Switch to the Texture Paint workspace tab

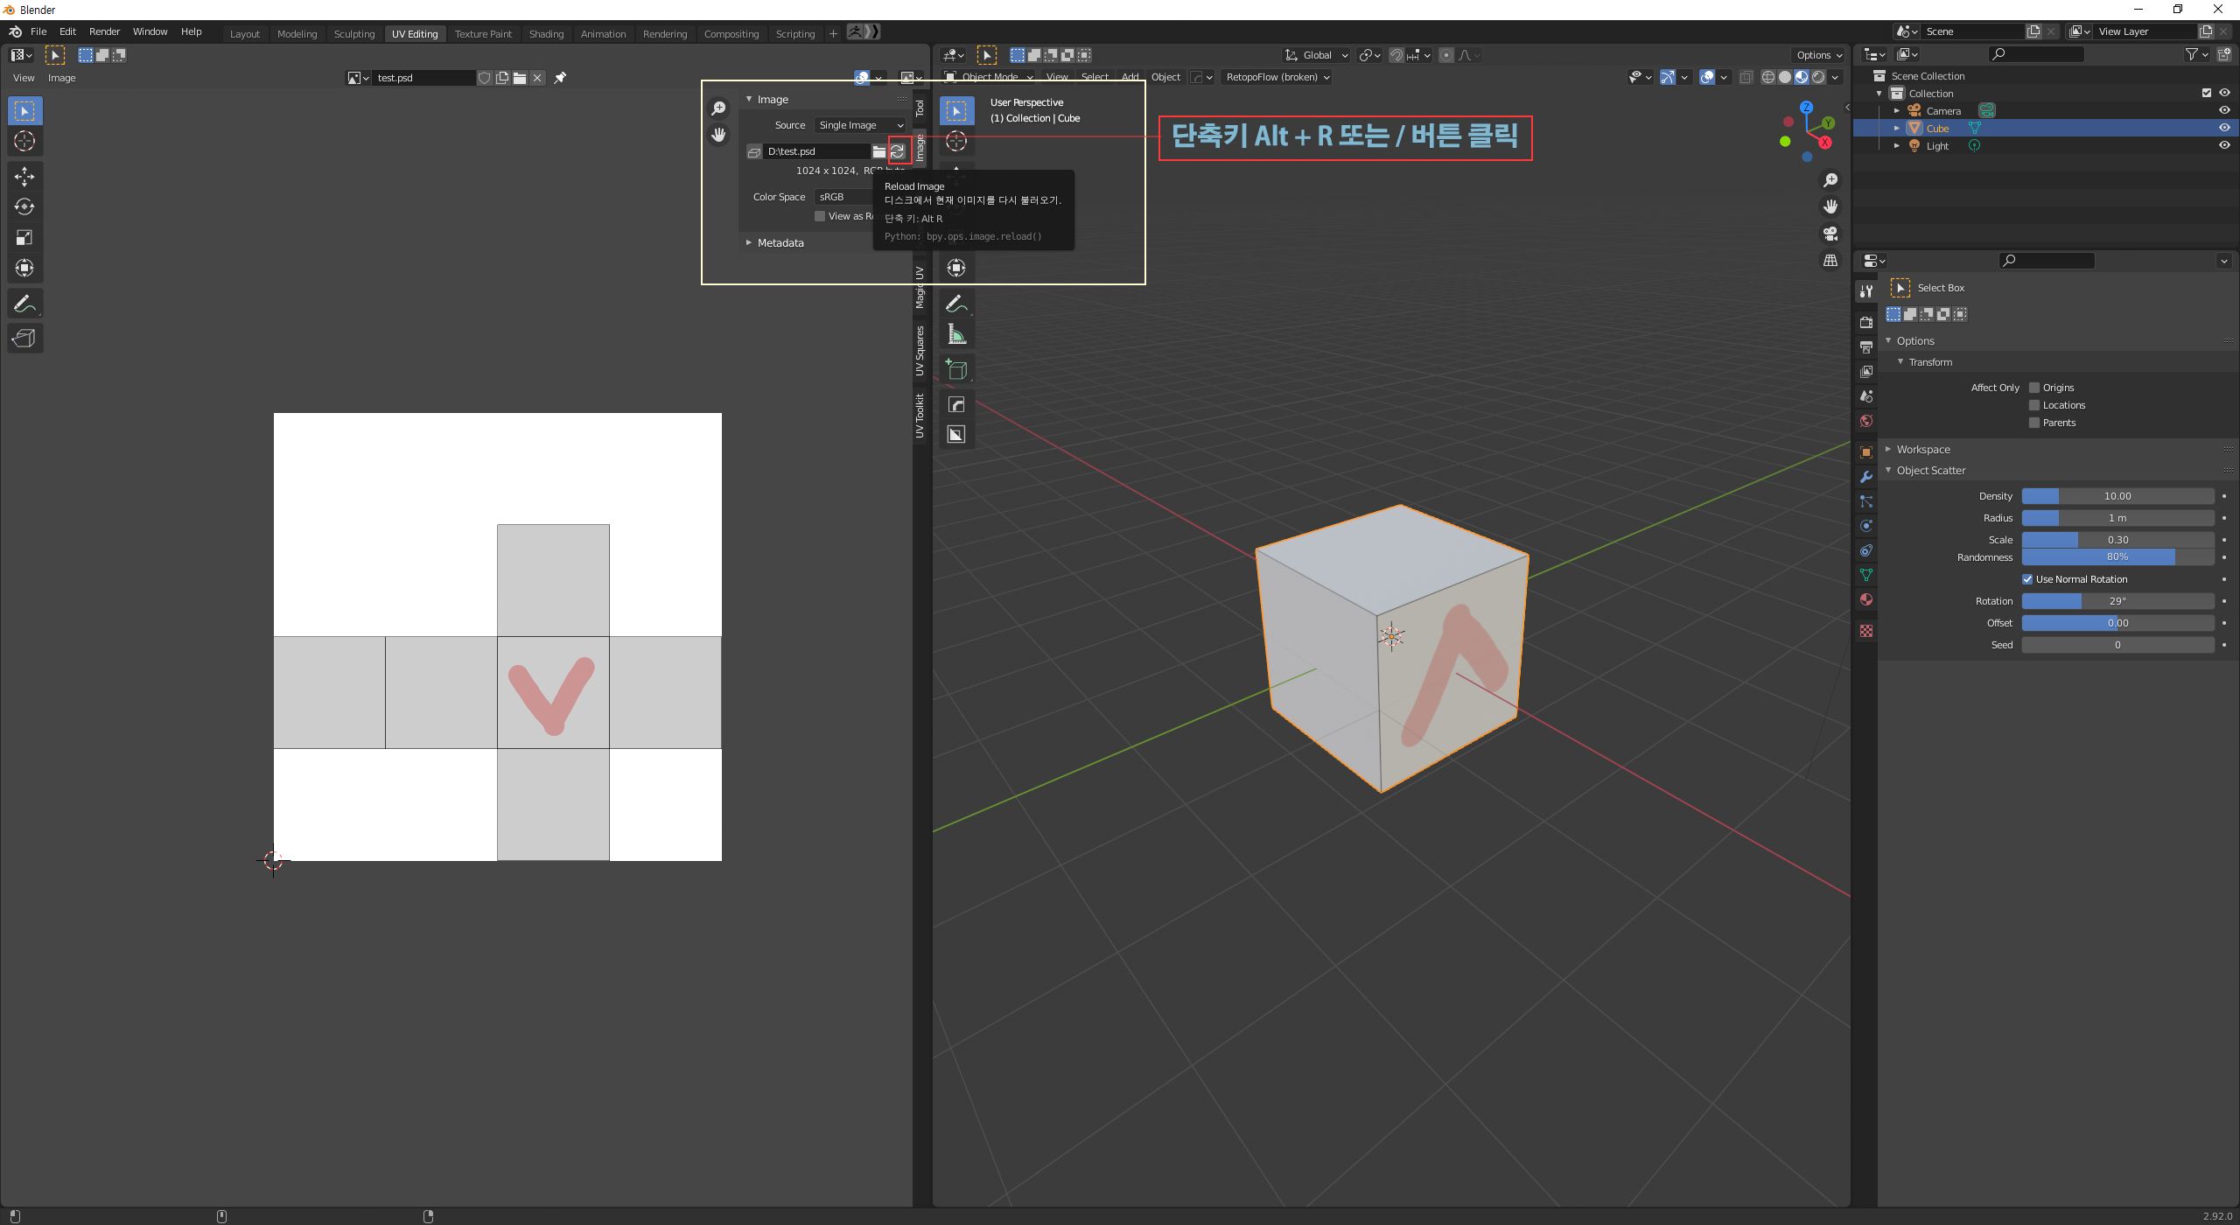point(482,34)
